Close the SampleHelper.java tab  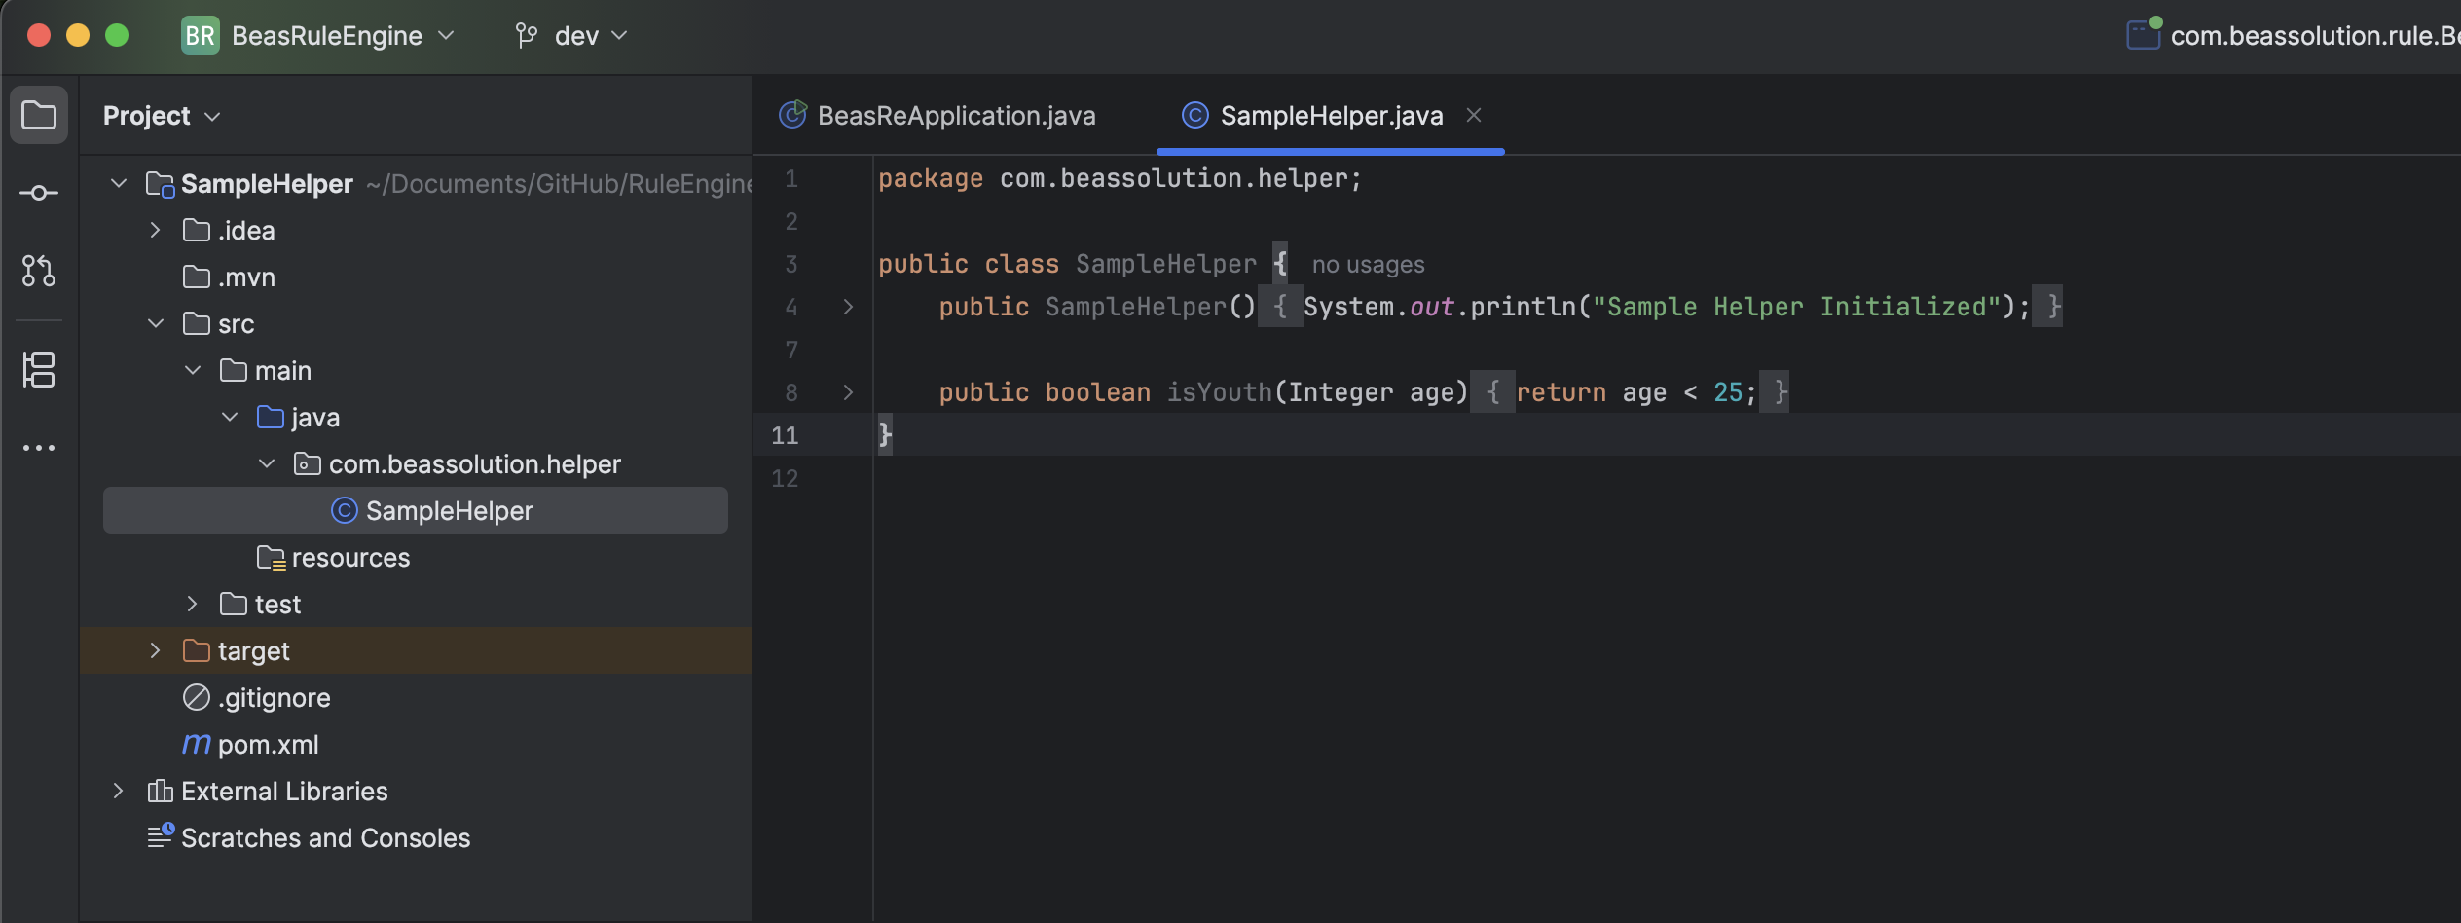coord(1474,115)
